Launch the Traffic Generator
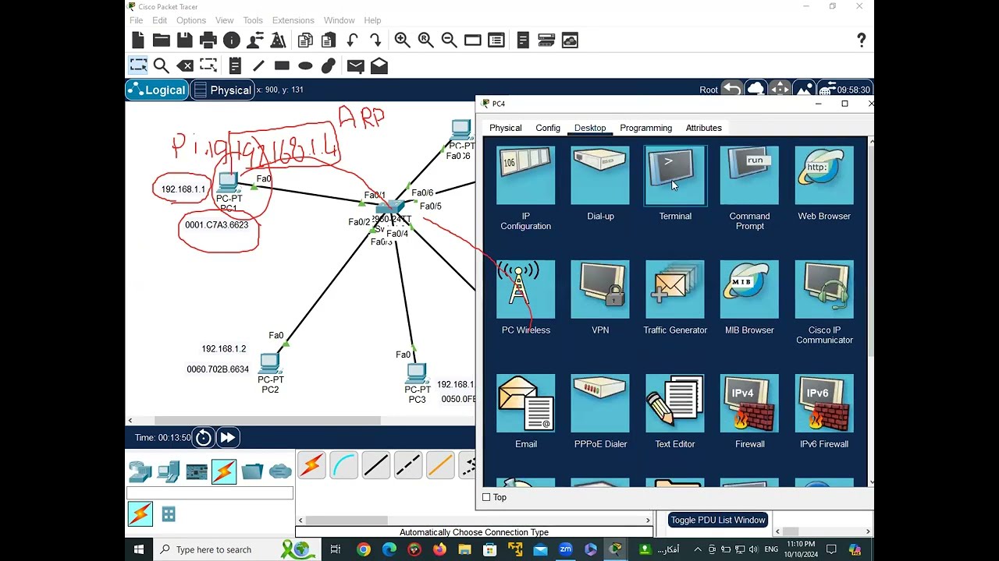The width and height of the screenshot is (999, 561). pos(675,290)
